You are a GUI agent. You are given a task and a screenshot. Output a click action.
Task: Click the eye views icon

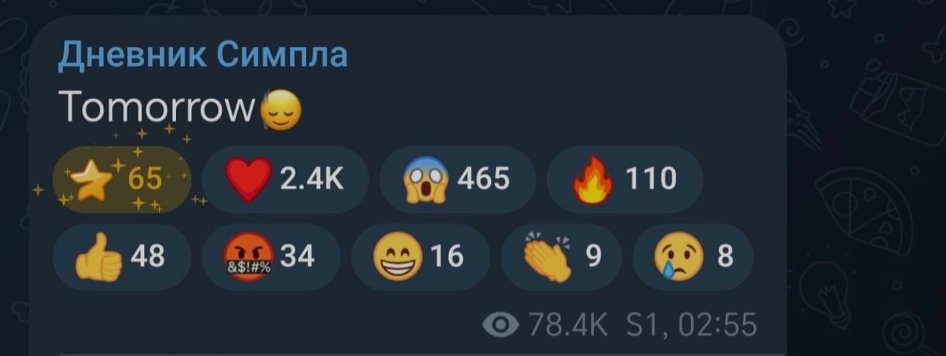point(500,325)
